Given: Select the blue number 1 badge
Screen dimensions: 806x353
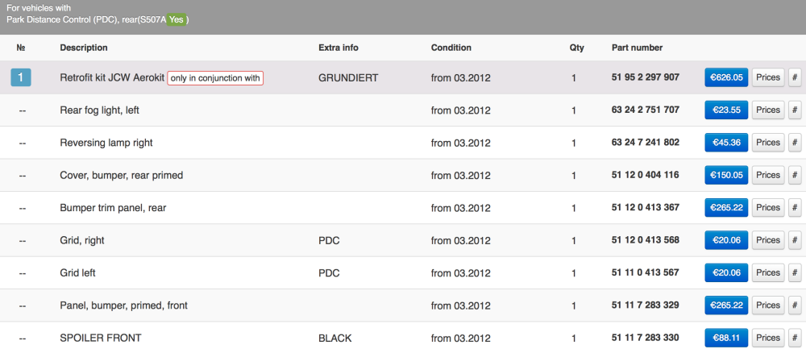Looking at the screenshot, I should [21, 77].
